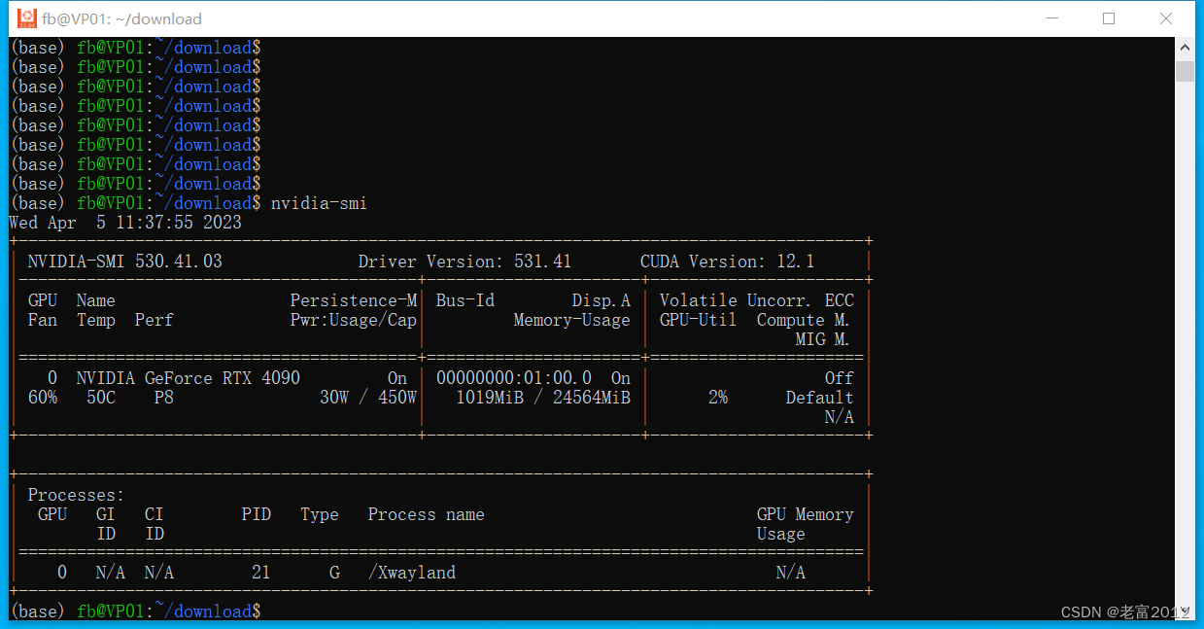Click the process name "/Xwayland"

tap(412, 573)
